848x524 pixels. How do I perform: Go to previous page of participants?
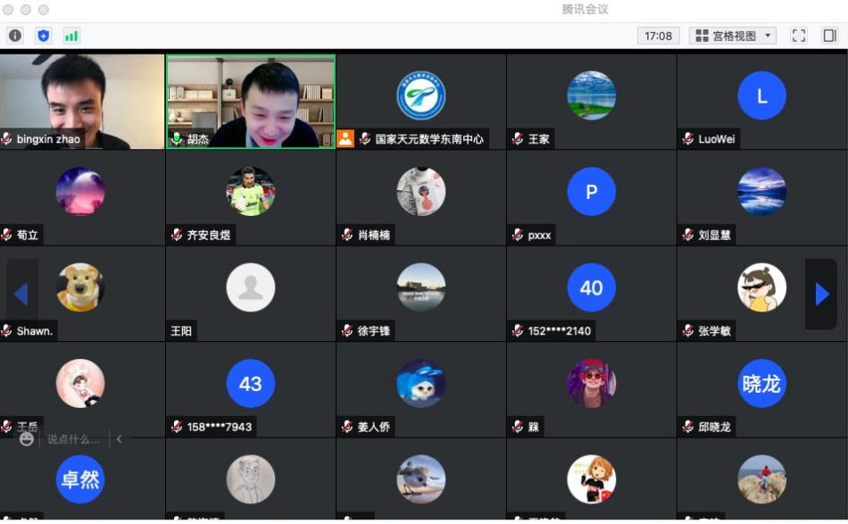21,294
